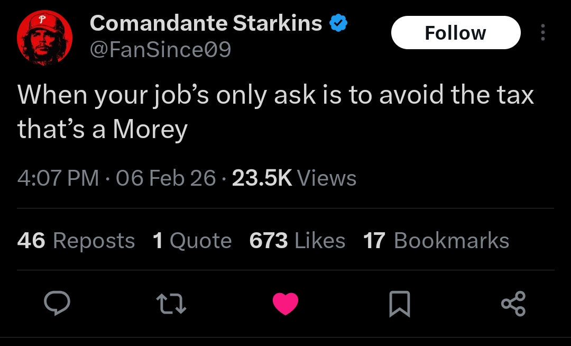Screen dimensions: 571x346
Task: Open the 1 Quote list
Action: pyautogui.click(x=192, y=241)
